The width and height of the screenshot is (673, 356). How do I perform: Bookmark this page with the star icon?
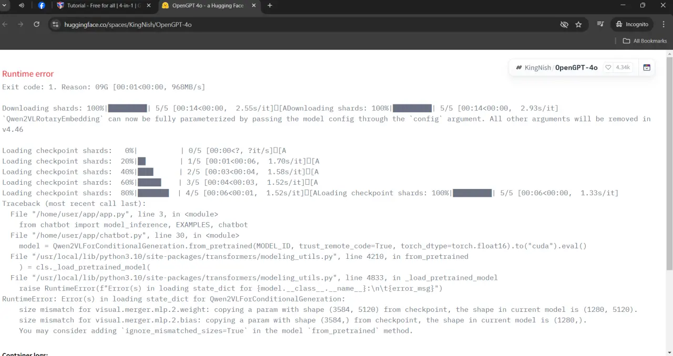[x=578, y=24]
